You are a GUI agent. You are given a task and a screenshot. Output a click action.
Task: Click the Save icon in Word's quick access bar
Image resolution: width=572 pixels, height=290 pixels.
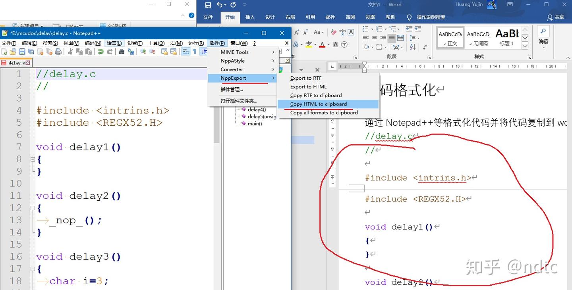[208, 5]
